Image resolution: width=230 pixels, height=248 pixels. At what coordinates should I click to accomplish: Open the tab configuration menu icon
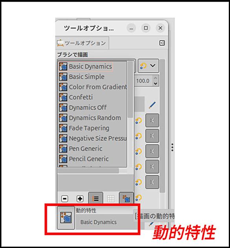tap(162, 43)
